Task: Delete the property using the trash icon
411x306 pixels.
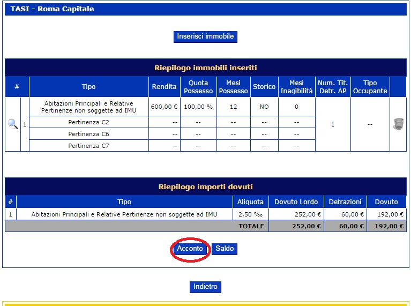Action: click(398, 124)
